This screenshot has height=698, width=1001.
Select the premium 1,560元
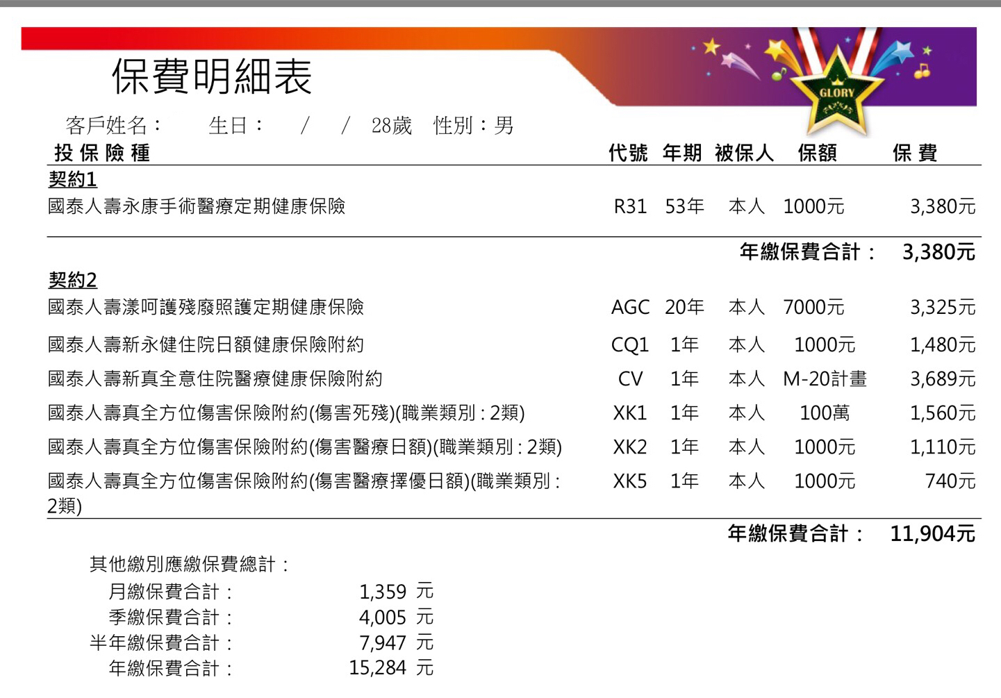tap(943, 413)
